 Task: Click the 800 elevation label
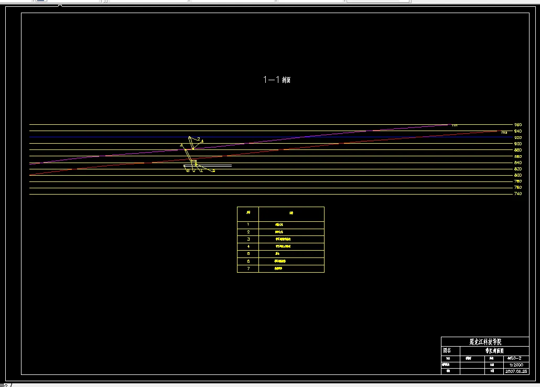click(x=517, y=175)
